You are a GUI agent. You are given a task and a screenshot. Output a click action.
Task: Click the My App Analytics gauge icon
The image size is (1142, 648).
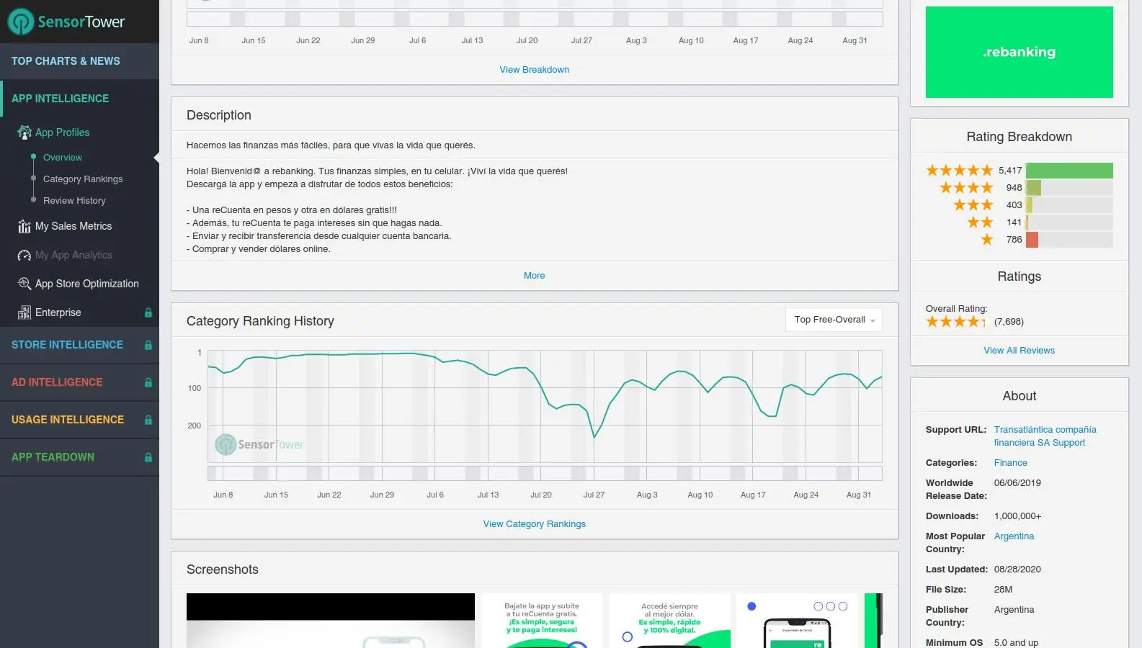(24, 255)
